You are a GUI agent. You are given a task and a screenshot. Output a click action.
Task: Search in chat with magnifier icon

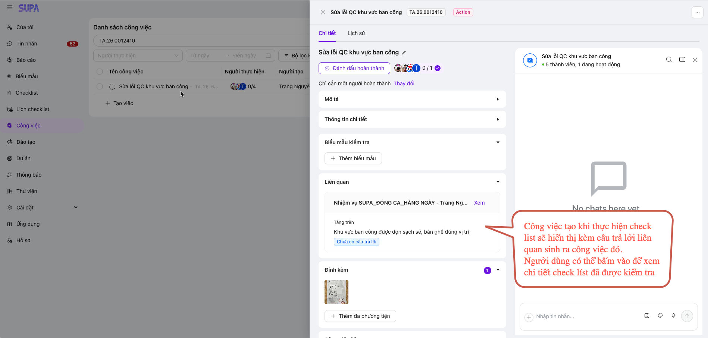(x=669, y=60)
